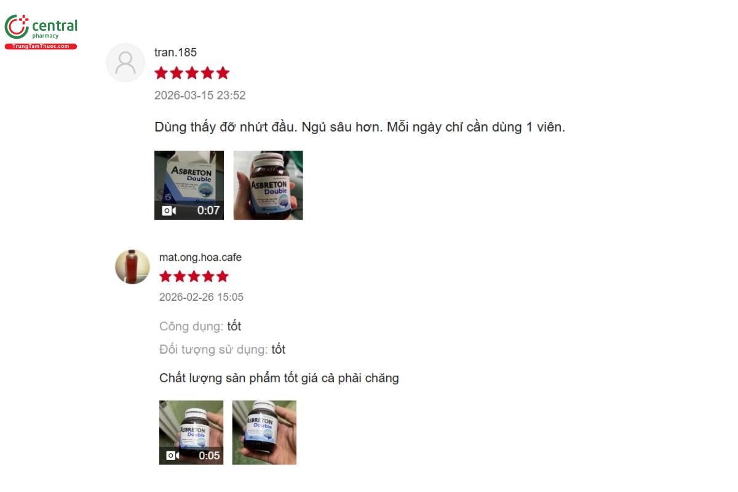Open the mat.ong.hoa.cafe username link

[x=200, y=257]
